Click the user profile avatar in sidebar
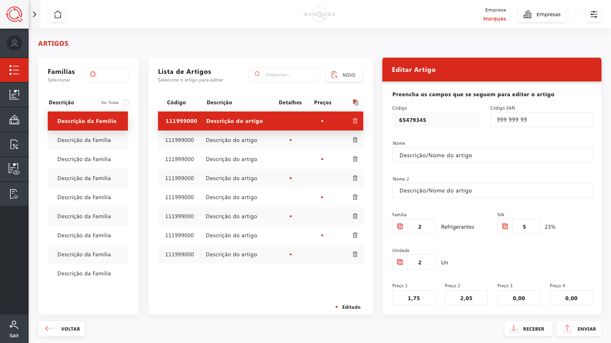Image resolution: width=611 pixels, height=343 pixels. point(14,43)
